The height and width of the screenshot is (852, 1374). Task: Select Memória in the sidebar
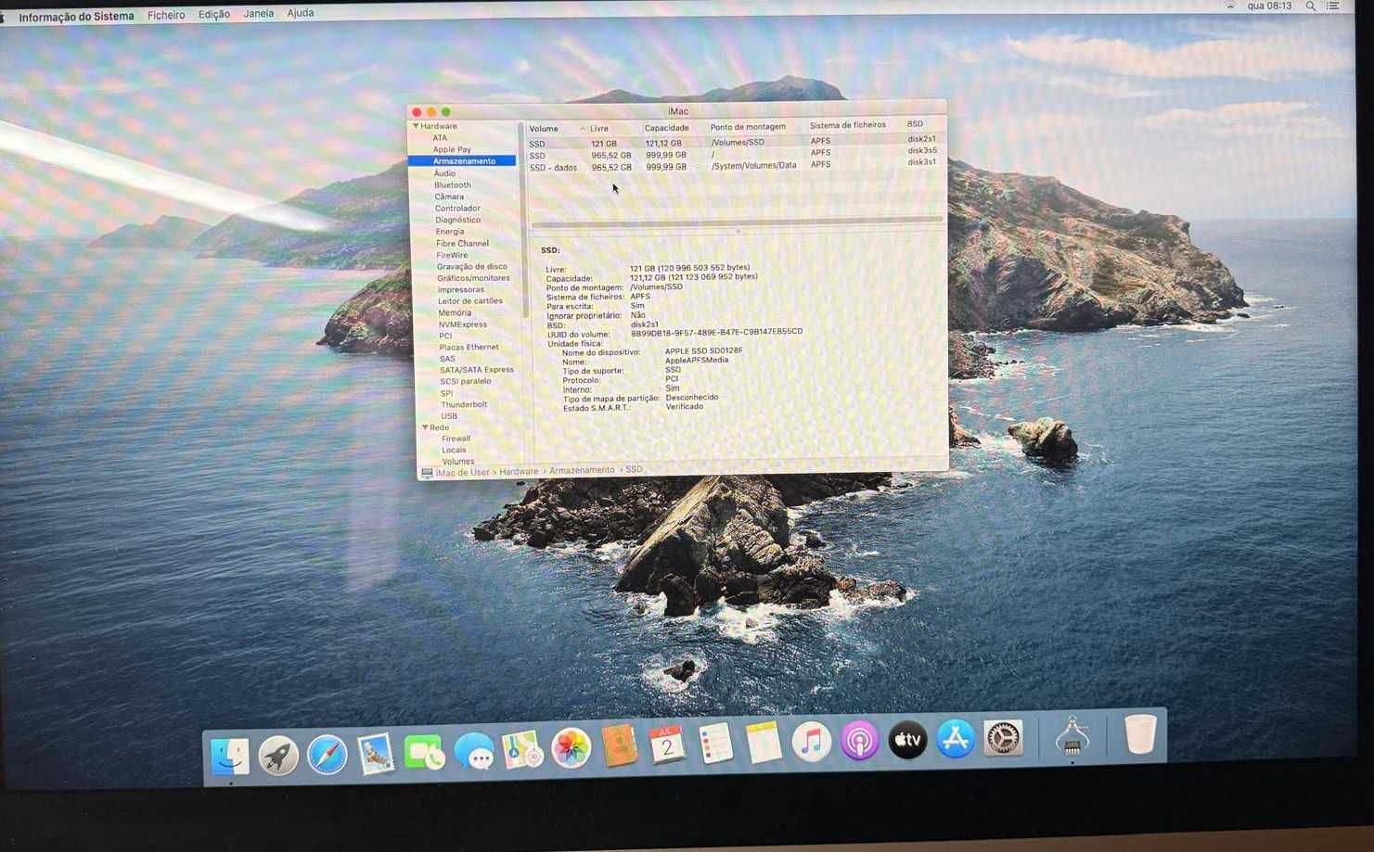coord(455,313)
